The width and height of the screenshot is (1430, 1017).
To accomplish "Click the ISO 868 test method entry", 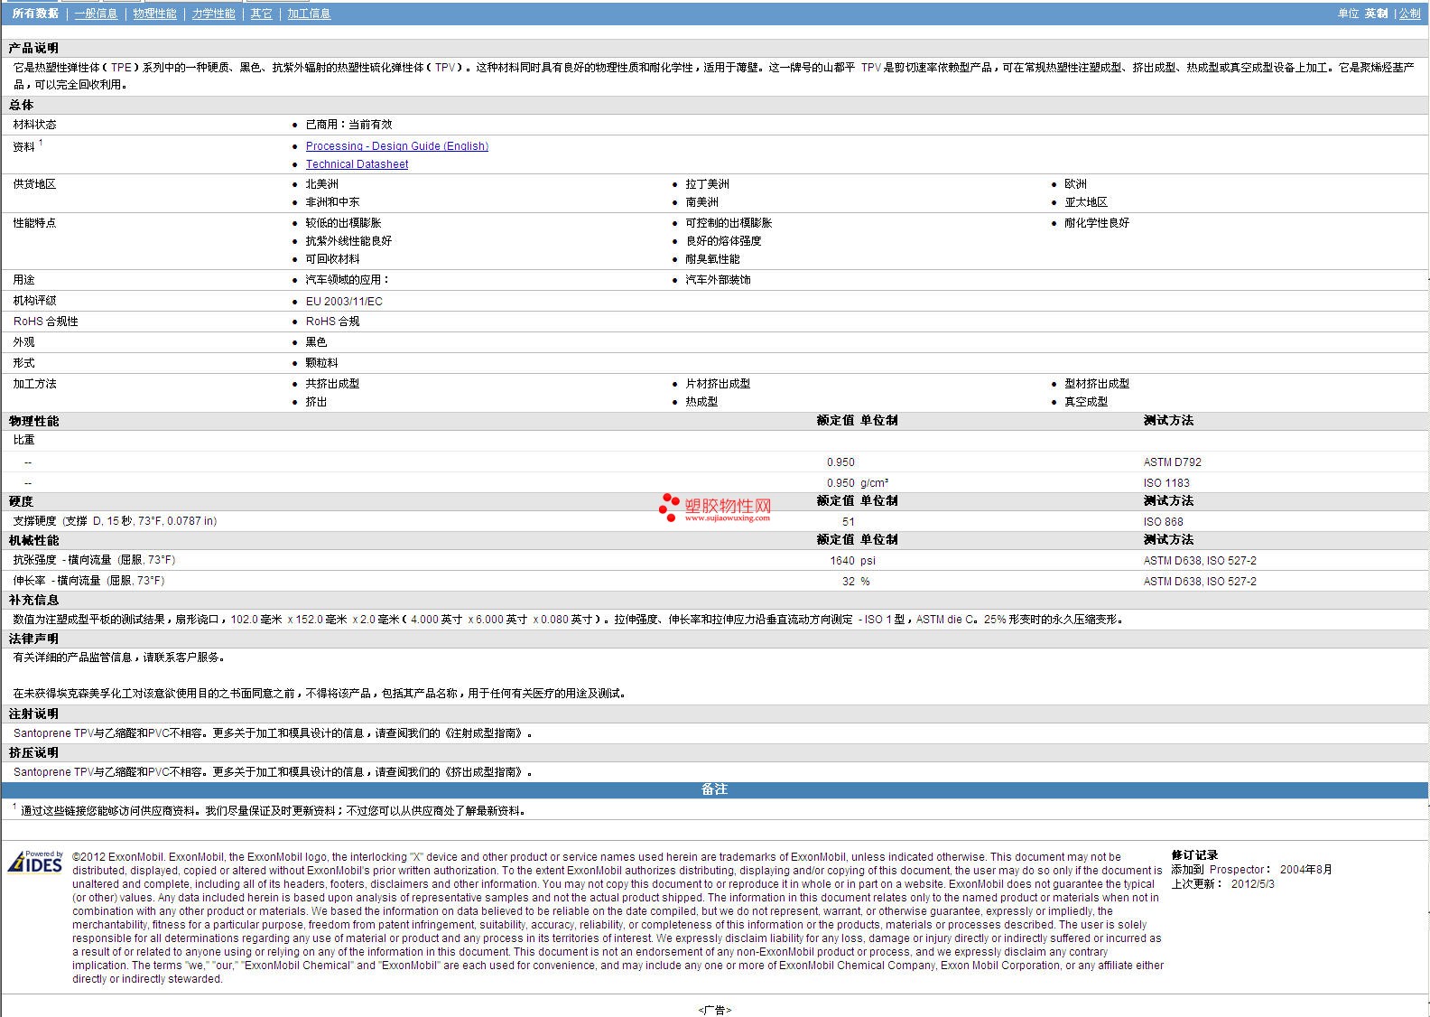I will [x=1163, y=522].
